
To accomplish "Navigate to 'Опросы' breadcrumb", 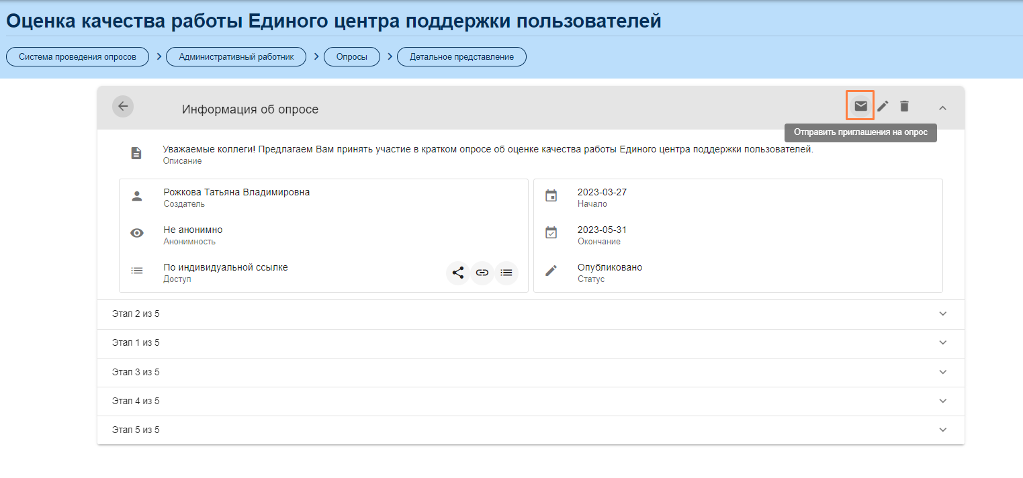I will pos(352,57).
